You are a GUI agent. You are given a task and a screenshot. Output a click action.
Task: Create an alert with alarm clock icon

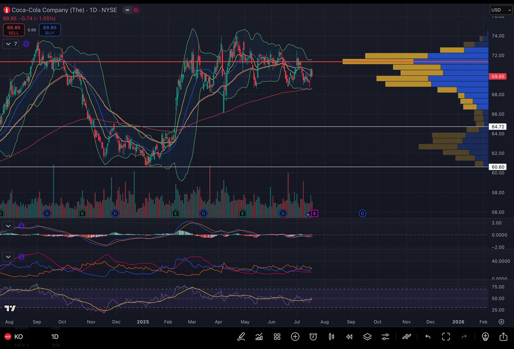coord(313,337)
